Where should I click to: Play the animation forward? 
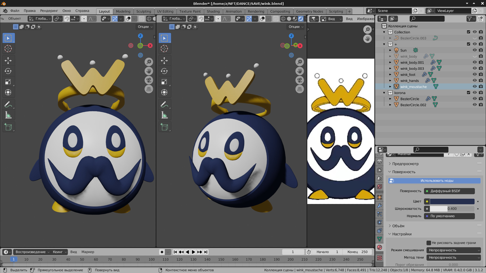(193, 252)
